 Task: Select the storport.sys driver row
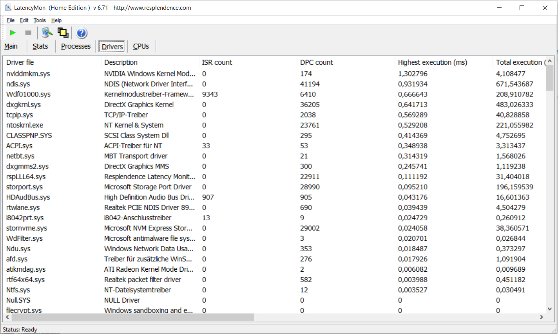[x=274, y=187]
